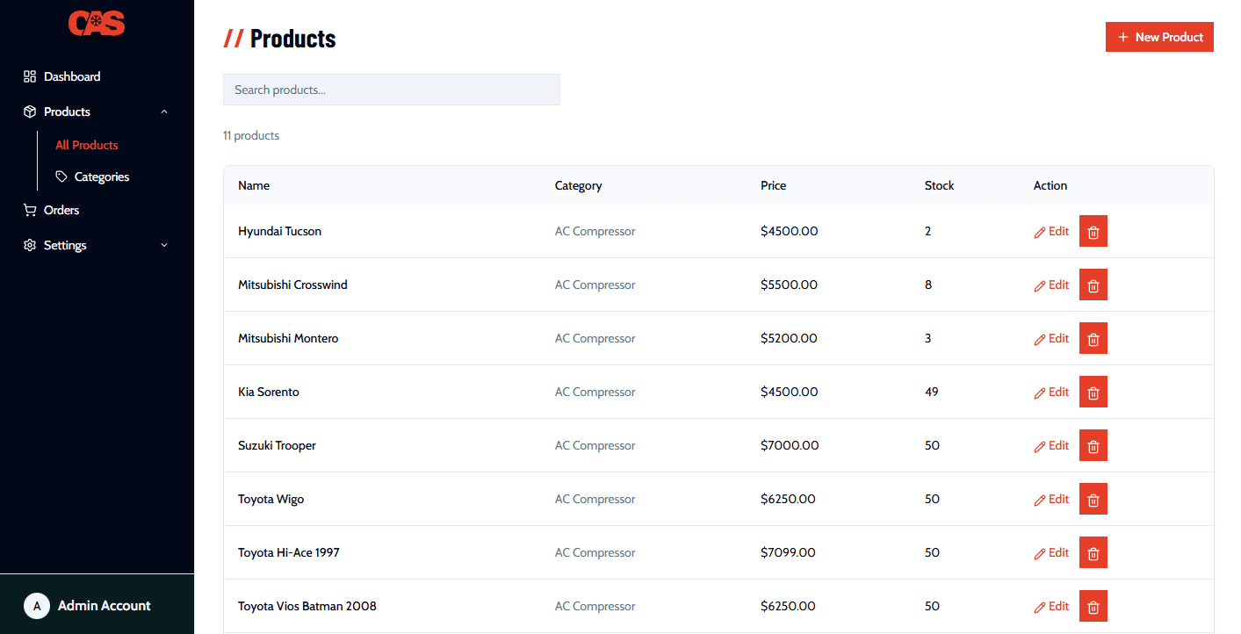Select the Kia Sorento name cell
Screen dimensions: 1241x634
(269, 392)
